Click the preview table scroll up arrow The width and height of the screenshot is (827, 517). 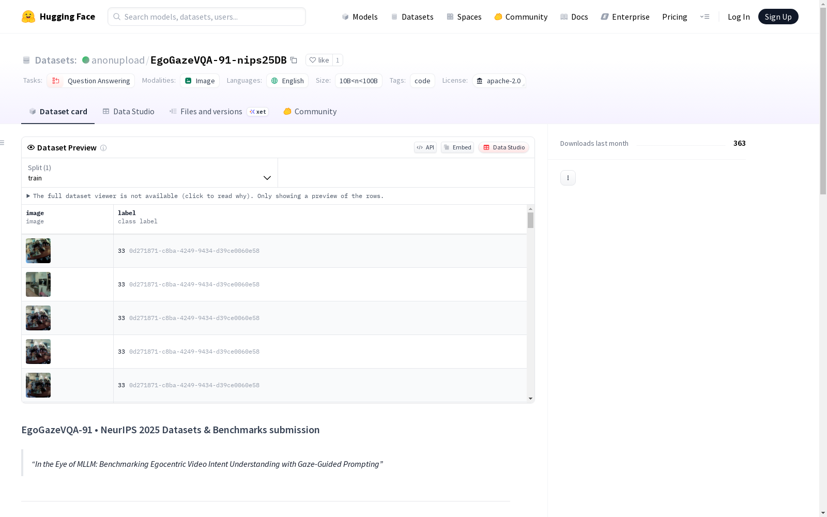tap(530, 209)
